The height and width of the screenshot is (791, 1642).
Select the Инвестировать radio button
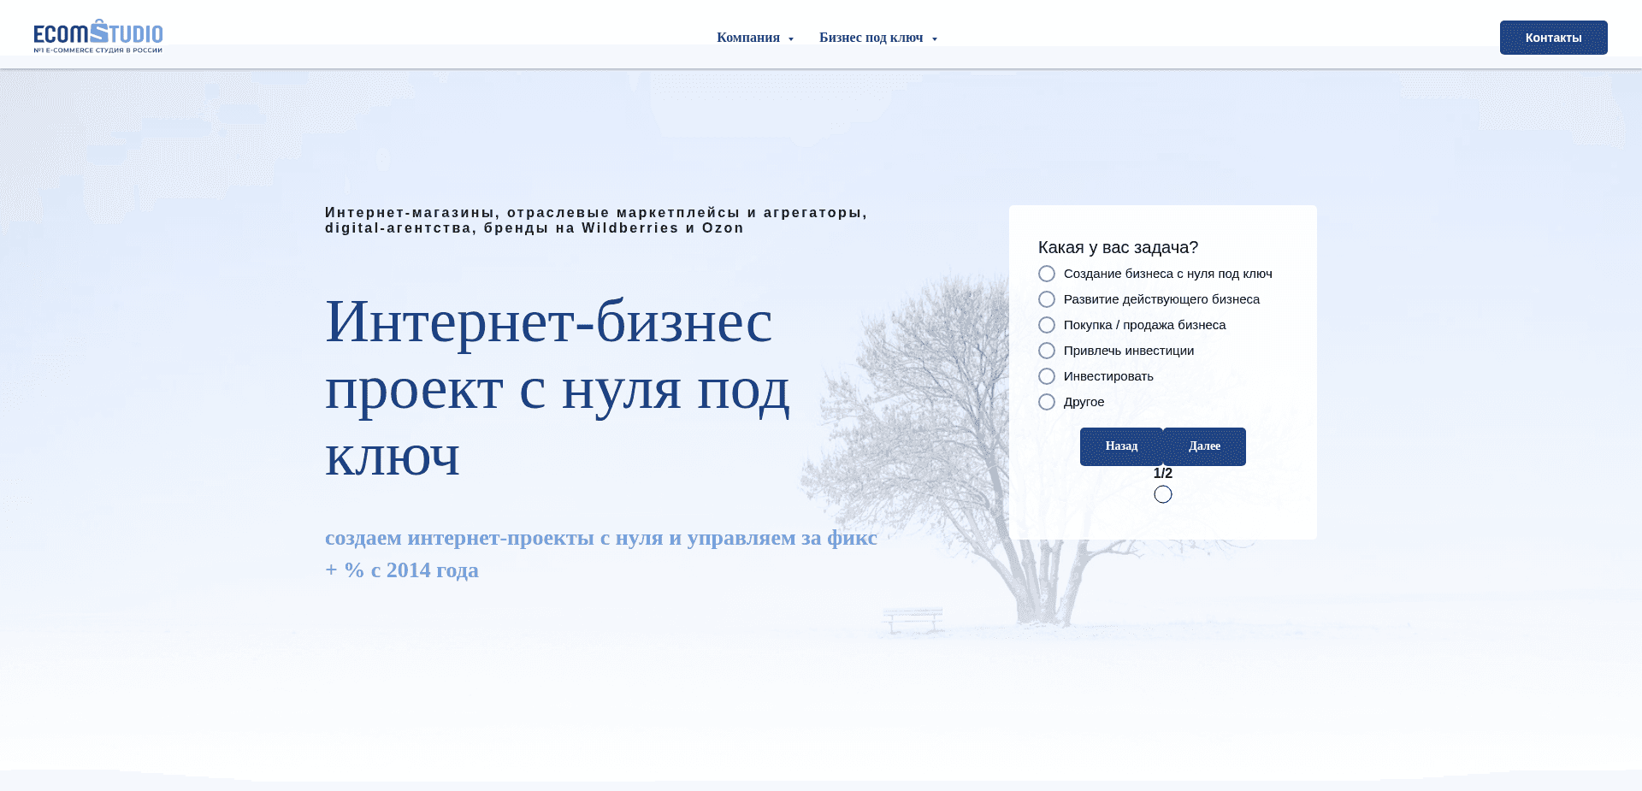point(1047,376)
